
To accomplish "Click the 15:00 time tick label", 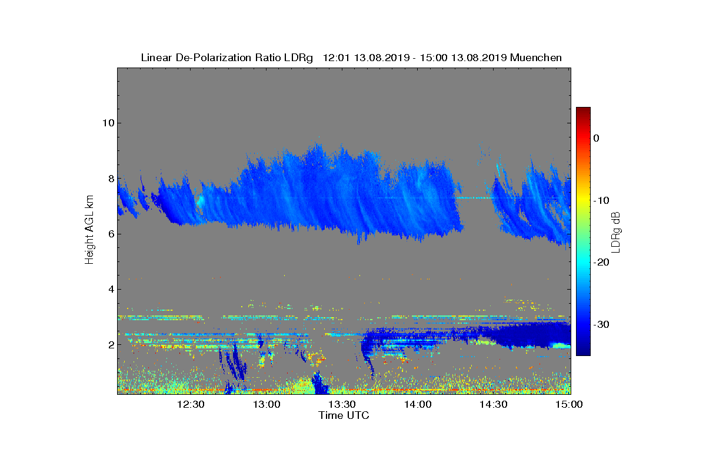I will (x=569, y=404).
